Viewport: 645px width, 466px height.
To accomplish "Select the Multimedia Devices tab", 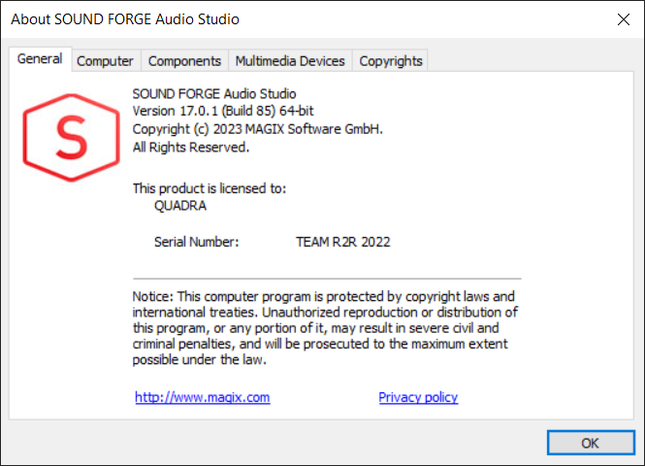I will coord(290,61).
